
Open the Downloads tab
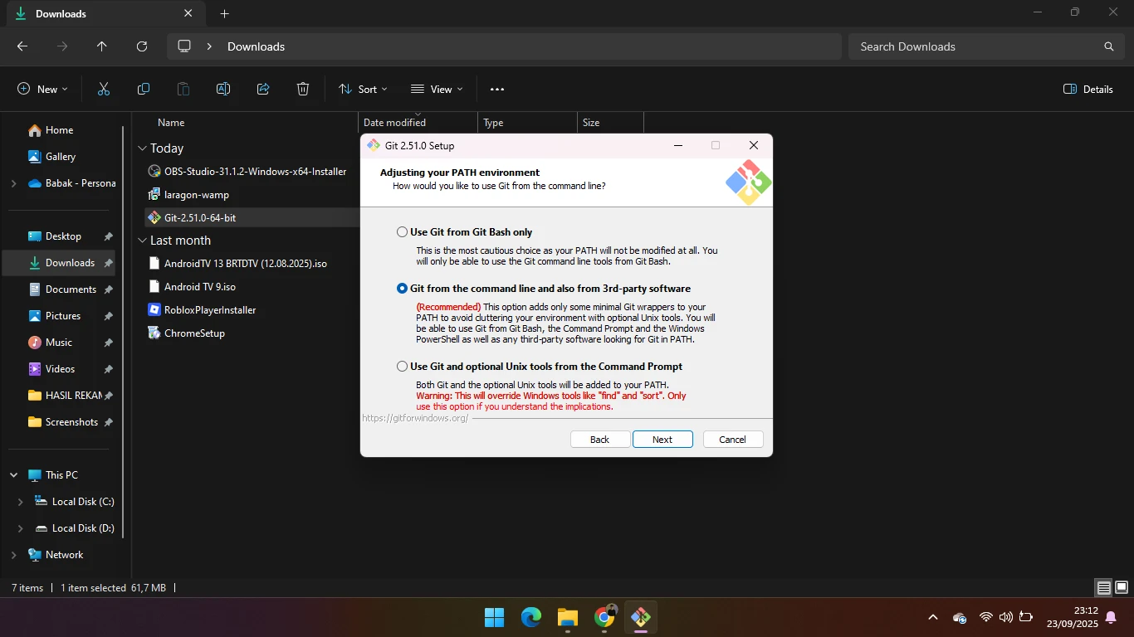91,14
